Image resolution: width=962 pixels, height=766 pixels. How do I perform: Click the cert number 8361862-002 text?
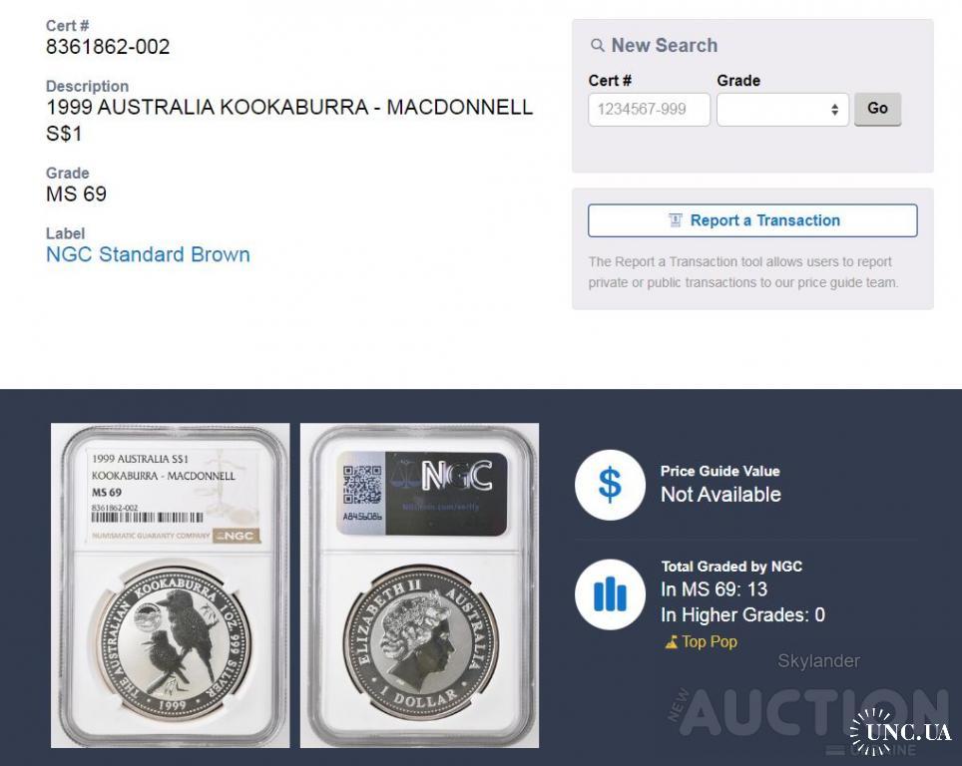click(x=108, y=47)
